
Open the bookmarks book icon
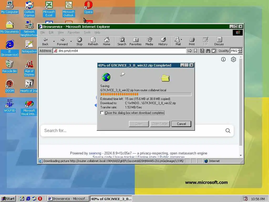pos(202,51)
